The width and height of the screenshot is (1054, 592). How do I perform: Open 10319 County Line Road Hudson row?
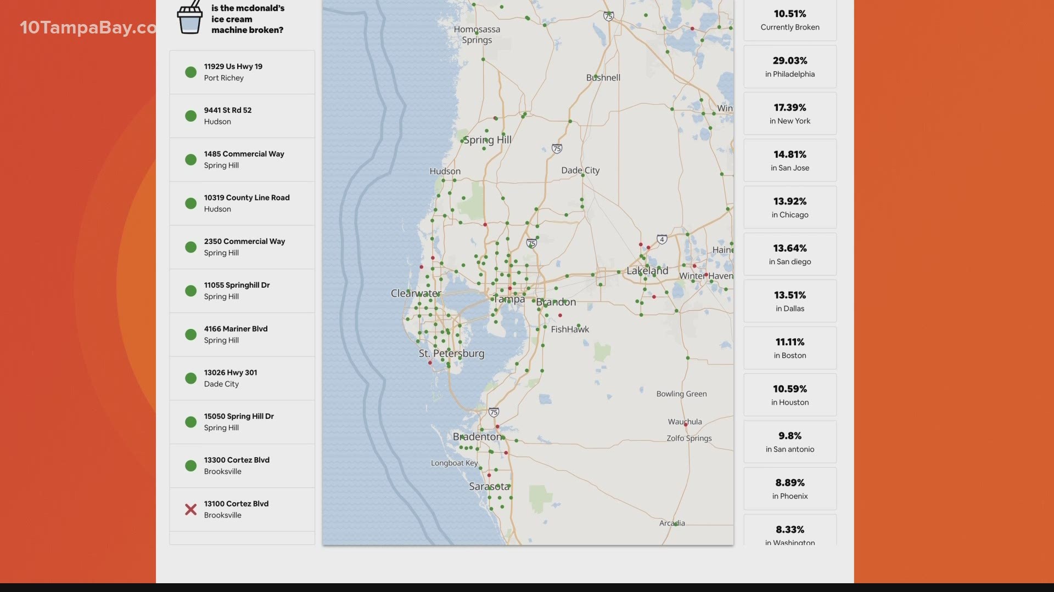coord(242,203)
